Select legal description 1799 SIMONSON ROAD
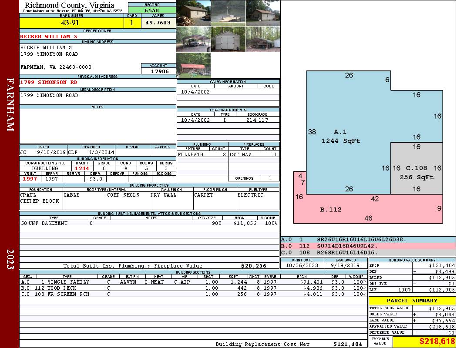457x348 pixels. click(49, 95)
